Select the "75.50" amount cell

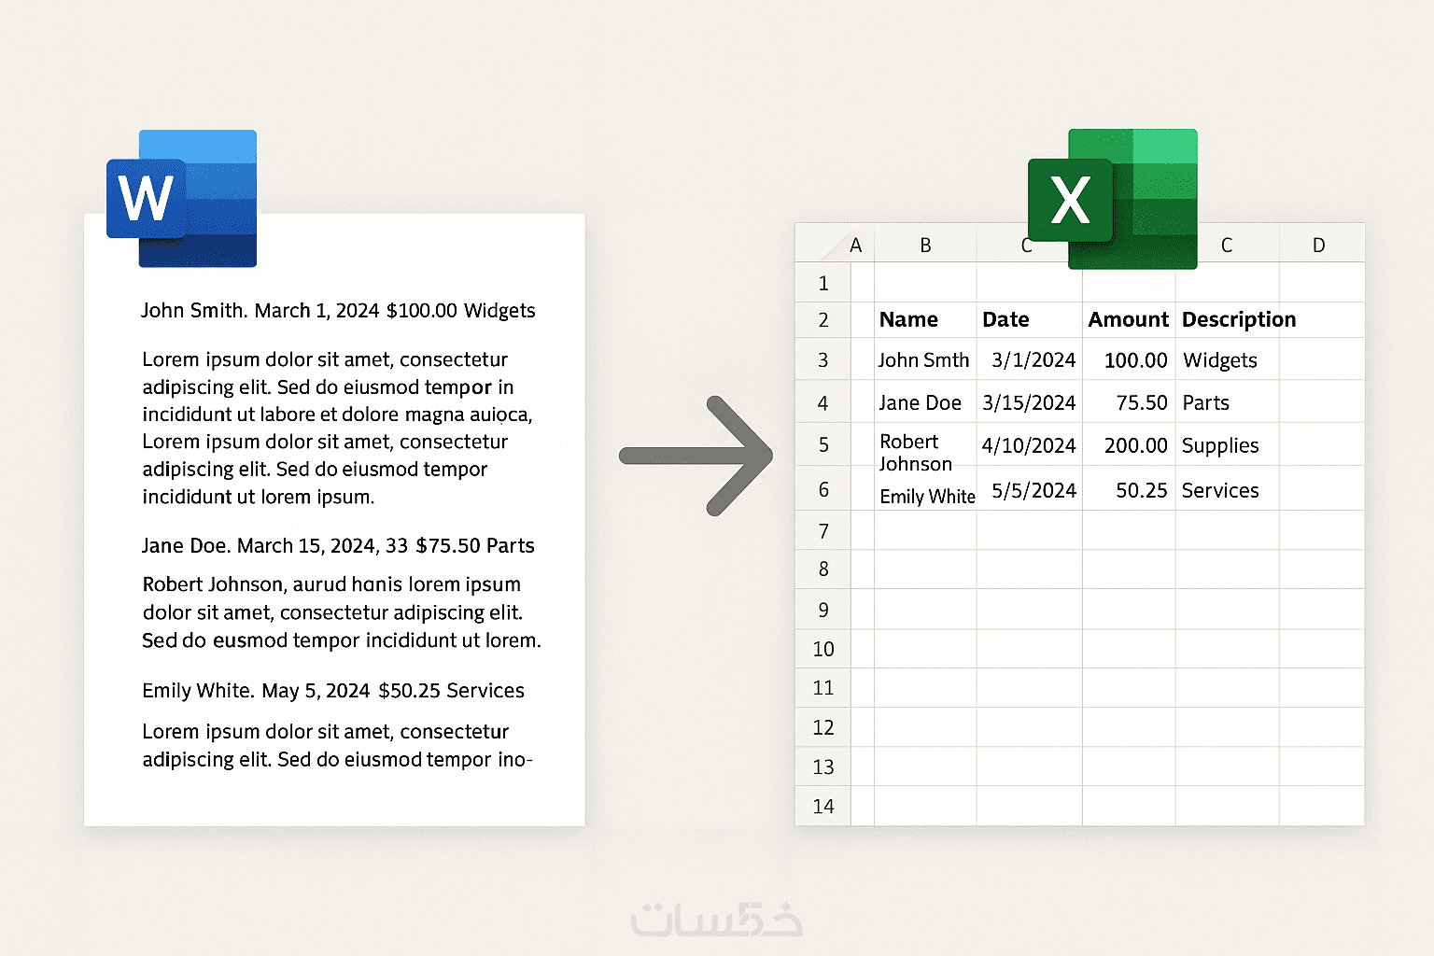click(1129, 402)
